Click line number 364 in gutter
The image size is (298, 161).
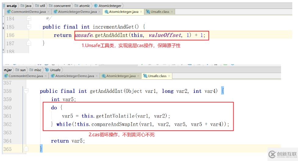[x=7, y=141]
